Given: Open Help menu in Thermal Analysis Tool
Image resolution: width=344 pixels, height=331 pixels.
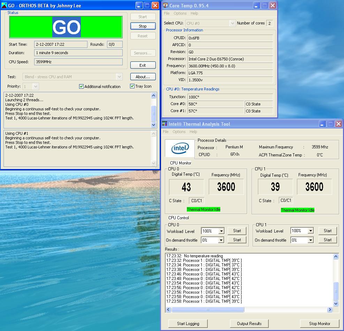Looking at the screenshot, I should [193, 132].
